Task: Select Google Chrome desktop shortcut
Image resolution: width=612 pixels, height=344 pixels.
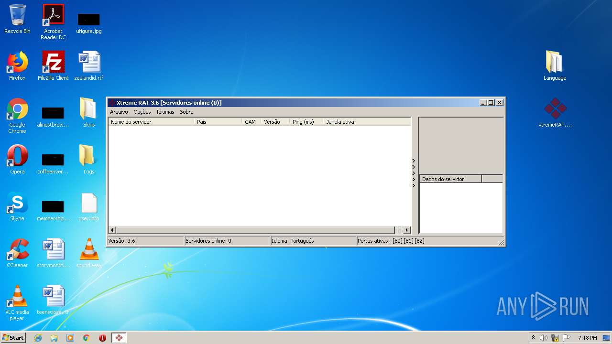Action: coord(17,116)
